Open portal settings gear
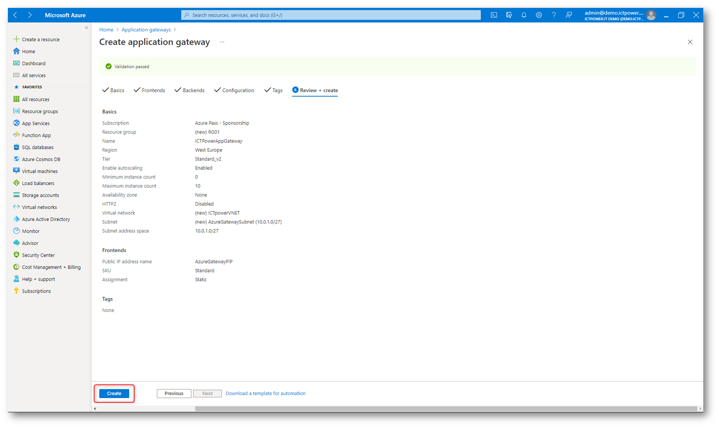Viewport: 719px width, 428px height. 539,15
